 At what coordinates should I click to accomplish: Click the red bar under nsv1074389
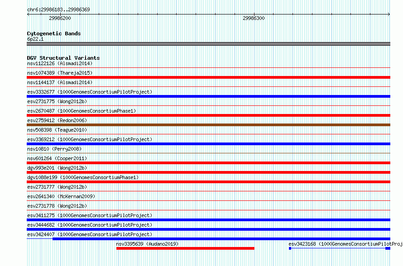point(208,77)
